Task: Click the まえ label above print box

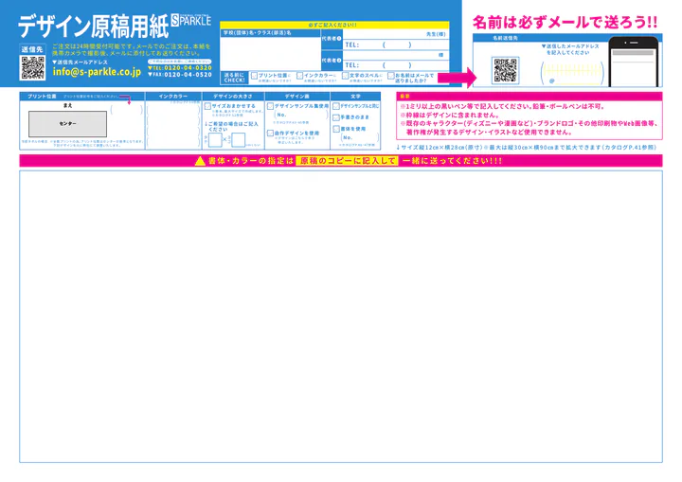Action: tap(67, 106)
